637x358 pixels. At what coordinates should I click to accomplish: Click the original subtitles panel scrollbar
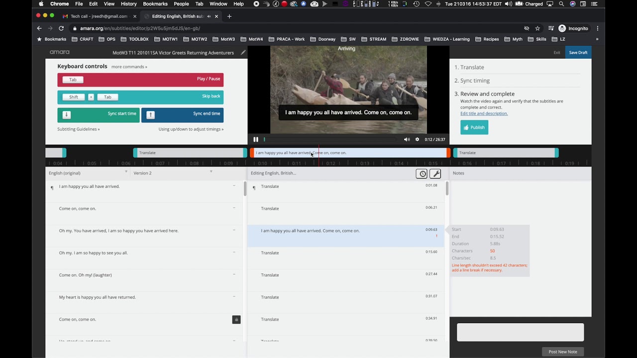[245, 188]
